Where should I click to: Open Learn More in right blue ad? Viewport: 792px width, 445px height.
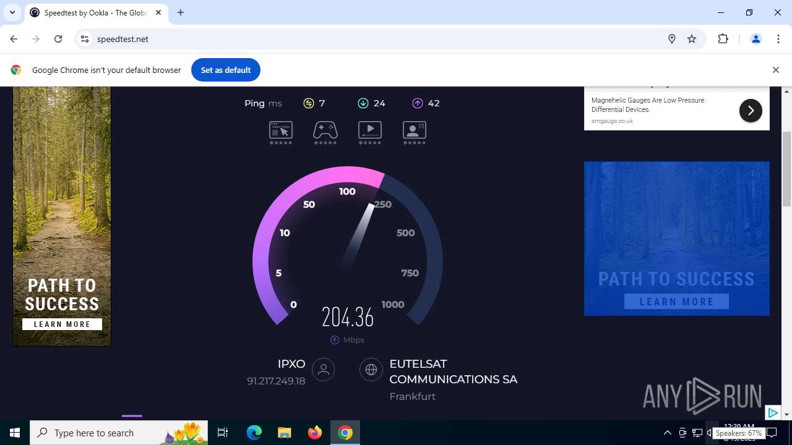click(x=676, y=302)
